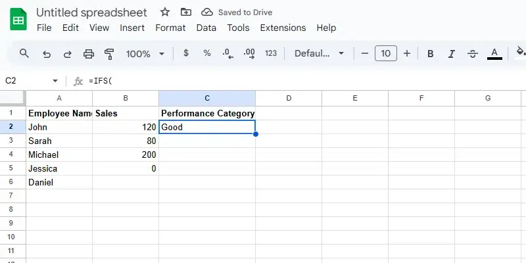Select the paint format tool
The image size is (526, 263).
coord(109,54)
